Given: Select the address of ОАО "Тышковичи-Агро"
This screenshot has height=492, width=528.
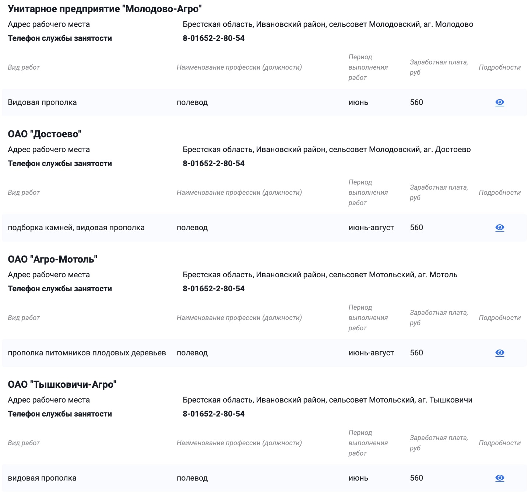Looking at the screenshot, I should (x=327, y=400).
